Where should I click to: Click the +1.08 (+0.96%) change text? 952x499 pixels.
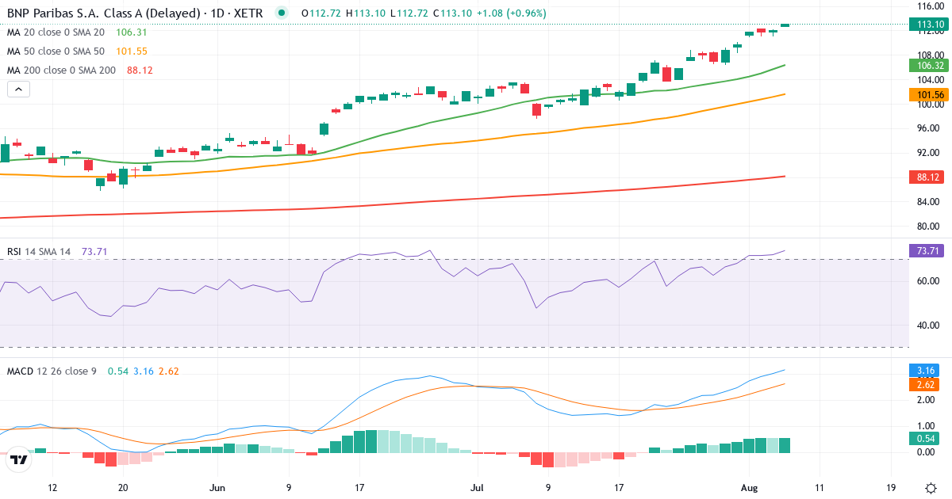pos(512,13)
